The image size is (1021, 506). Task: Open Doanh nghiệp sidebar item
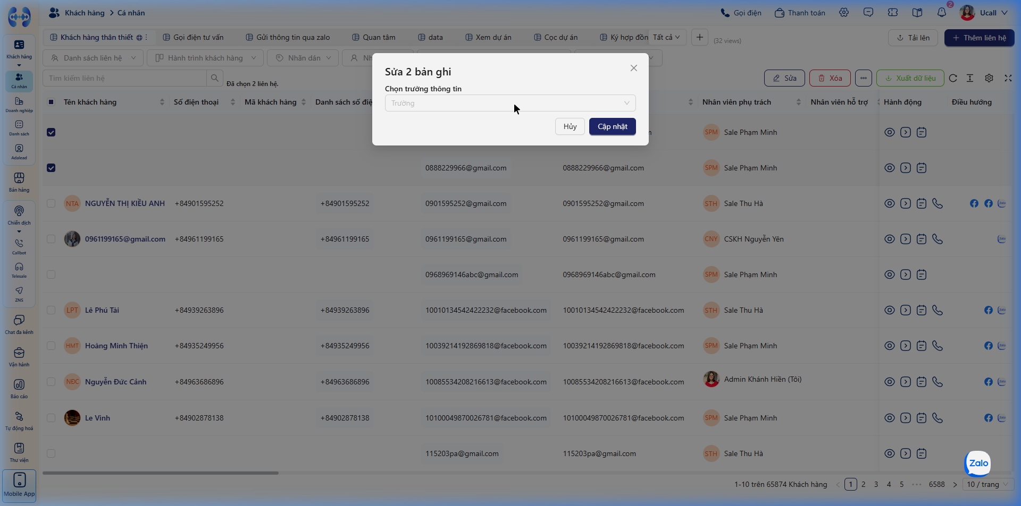point(19,105)
